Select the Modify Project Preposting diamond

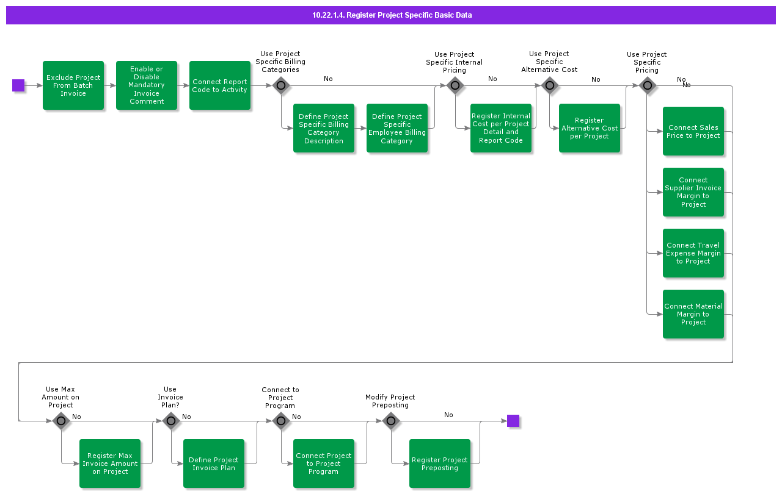click(x=390, y=421)
